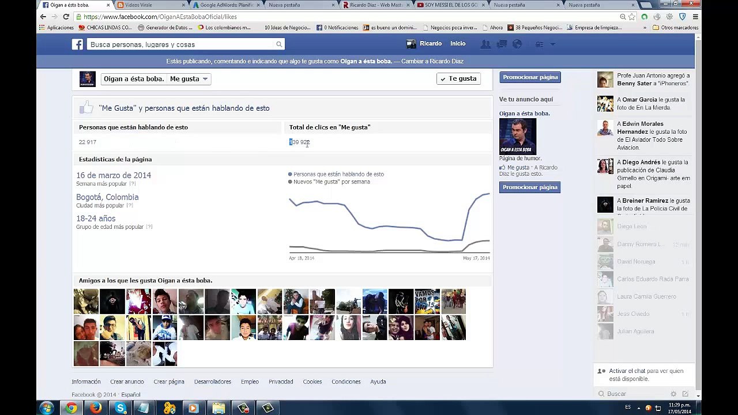
Task: Open Firefox from the taskbar
Action: pos(96,408)
